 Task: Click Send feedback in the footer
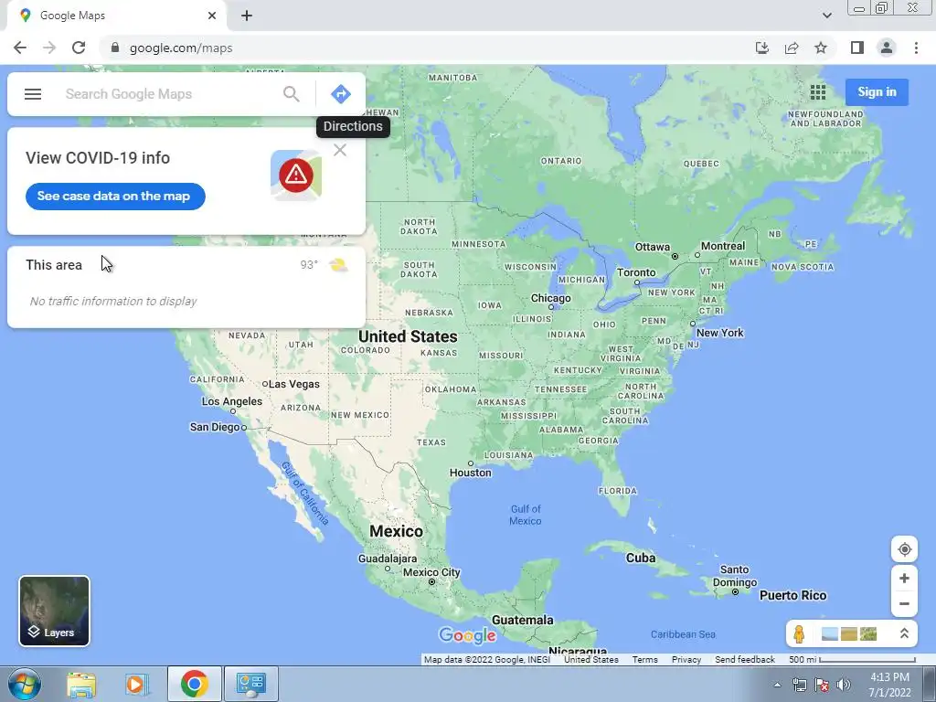click(745, 660)
